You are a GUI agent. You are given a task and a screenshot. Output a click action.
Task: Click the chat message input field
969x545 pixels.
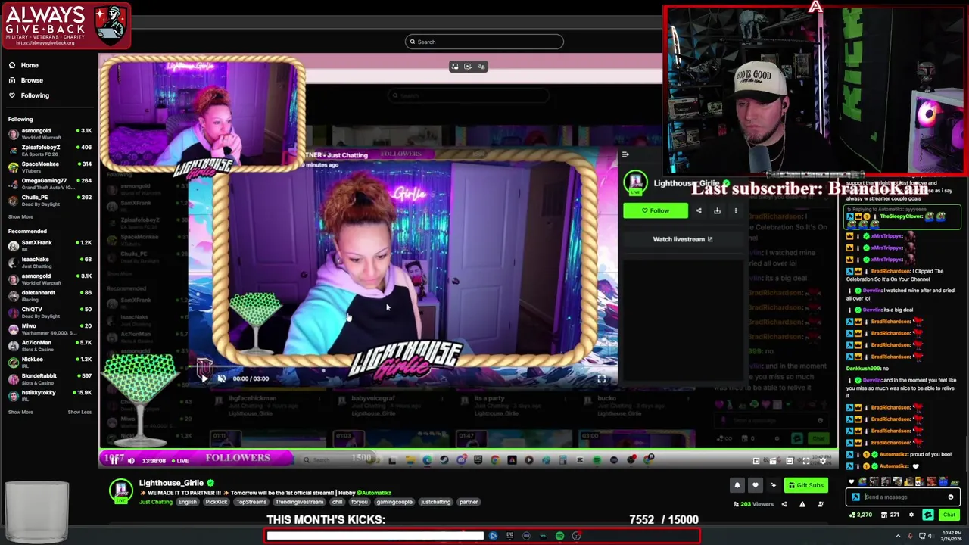(x=903, y=497)
